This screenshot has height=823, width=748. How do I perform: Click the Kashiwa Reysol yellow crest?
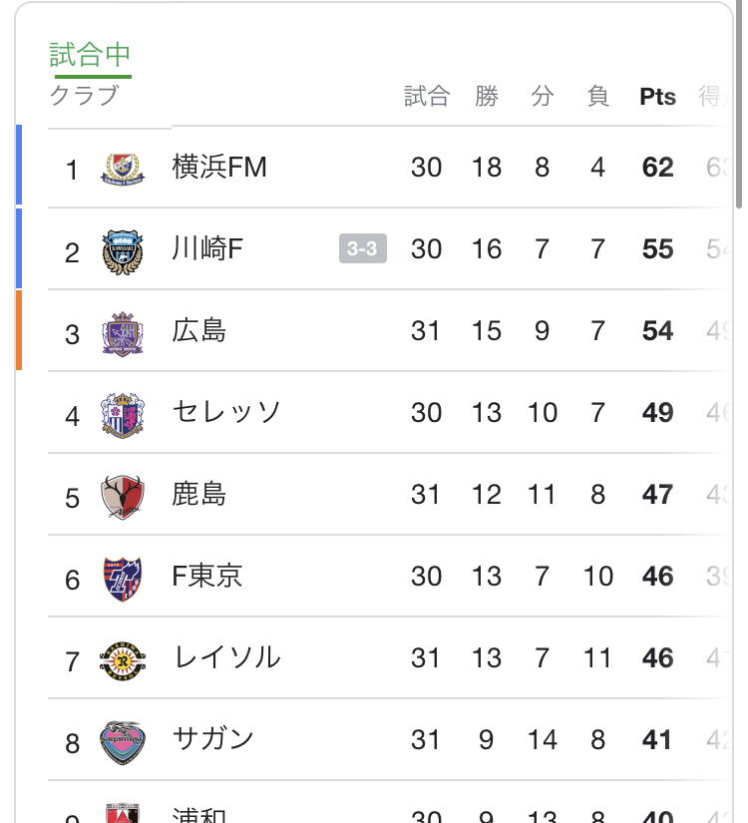click(x=123, y=660)
